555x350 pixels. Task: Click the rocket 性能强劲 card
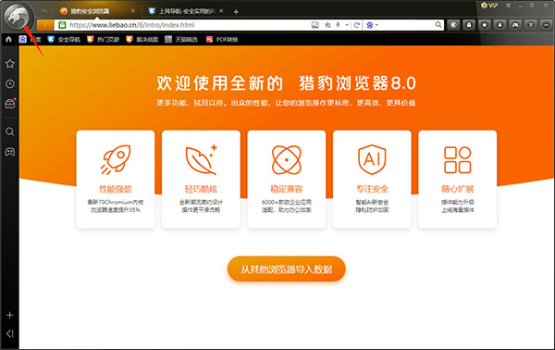(x=116, y=180)
